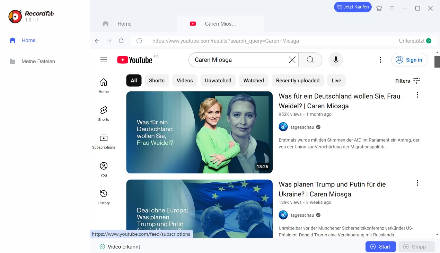This screenshot has width=440, height=253.
Task: Open video title Was planen Trump und Putin
Action: pos(332,189)
